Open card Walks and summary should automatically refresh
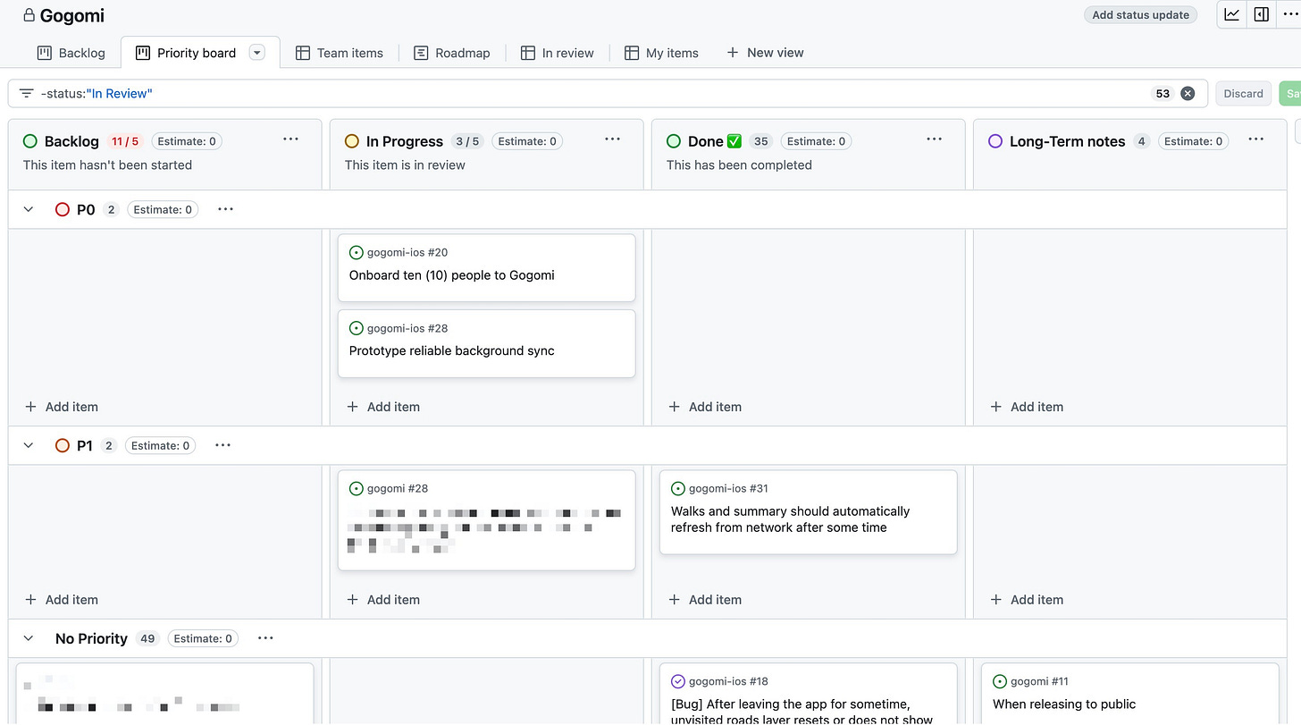This screenshot has height=725, width=1301. tap(808, 512)
